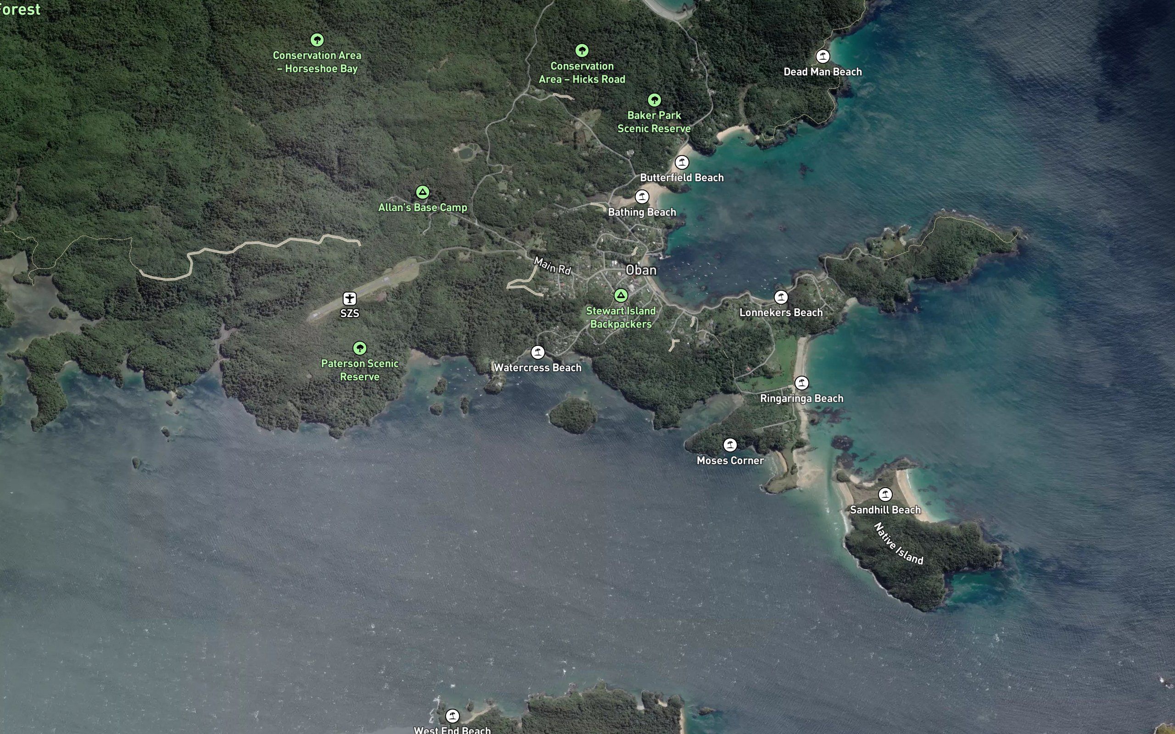
Task: Select the Dead Man Beach text label
Action: [x=822, y=72]
